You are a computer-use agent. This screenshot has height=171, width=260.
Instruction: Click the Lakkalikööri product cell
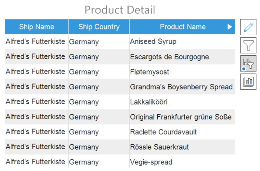point(149,102)
